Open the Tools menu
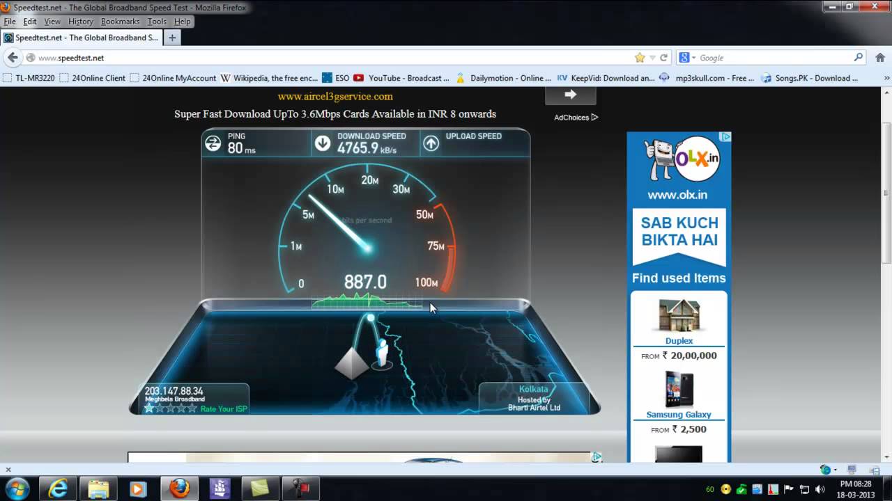892x501 pixels. coord(157,22)
